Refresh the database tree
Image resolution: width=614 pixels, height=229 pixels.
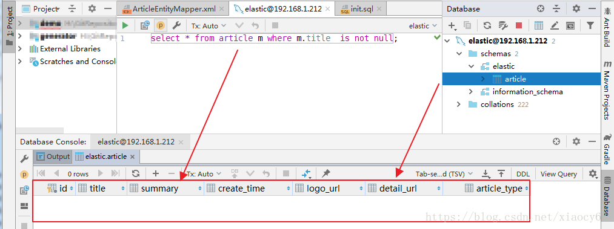click(487, 26)
